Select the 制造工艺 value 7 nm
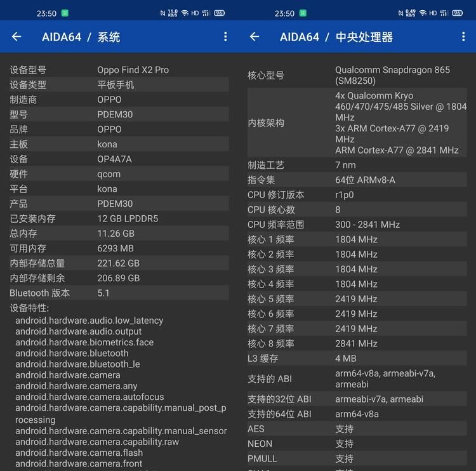476x471 pixels. point(345,165)
